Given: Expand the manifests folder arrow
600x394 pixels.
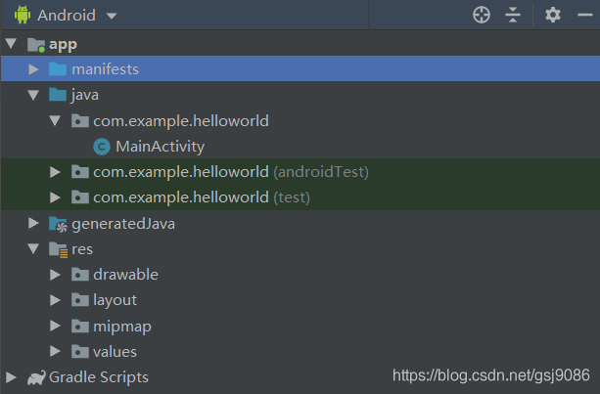Looking at the screenshot, I should (33, 69).
